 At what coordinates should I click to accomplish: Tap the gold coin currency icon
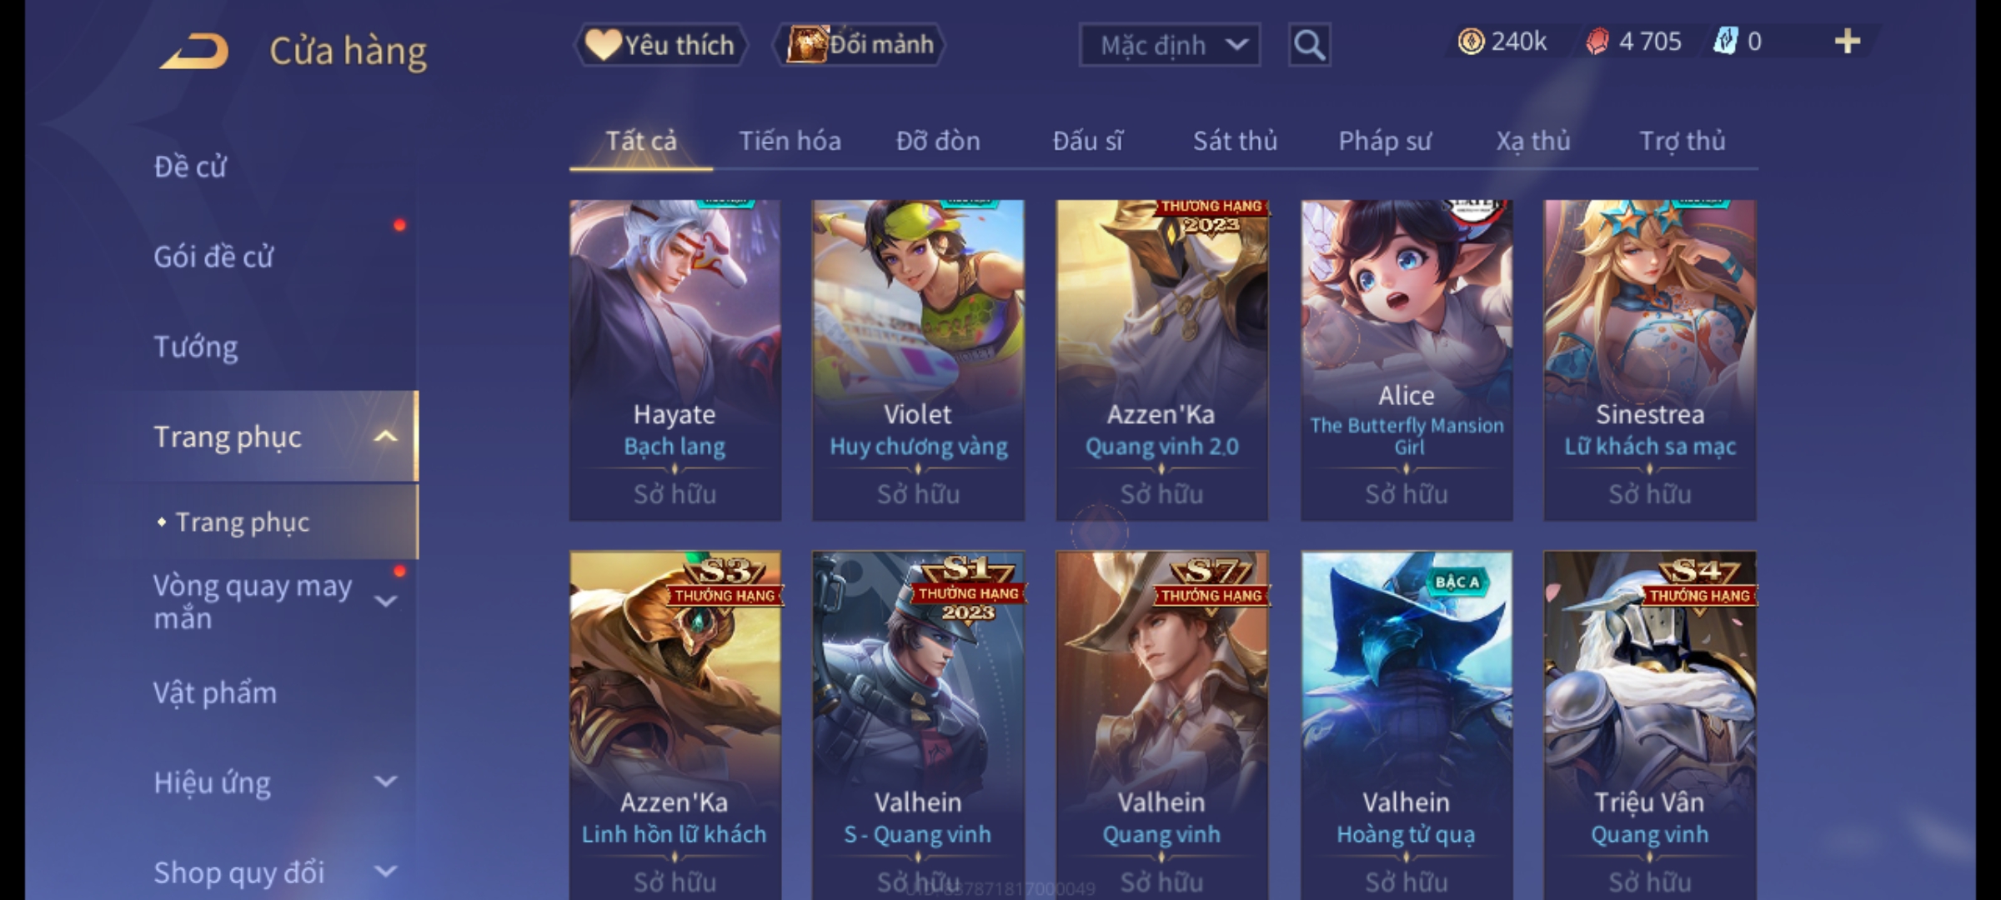pos(1471,42)
